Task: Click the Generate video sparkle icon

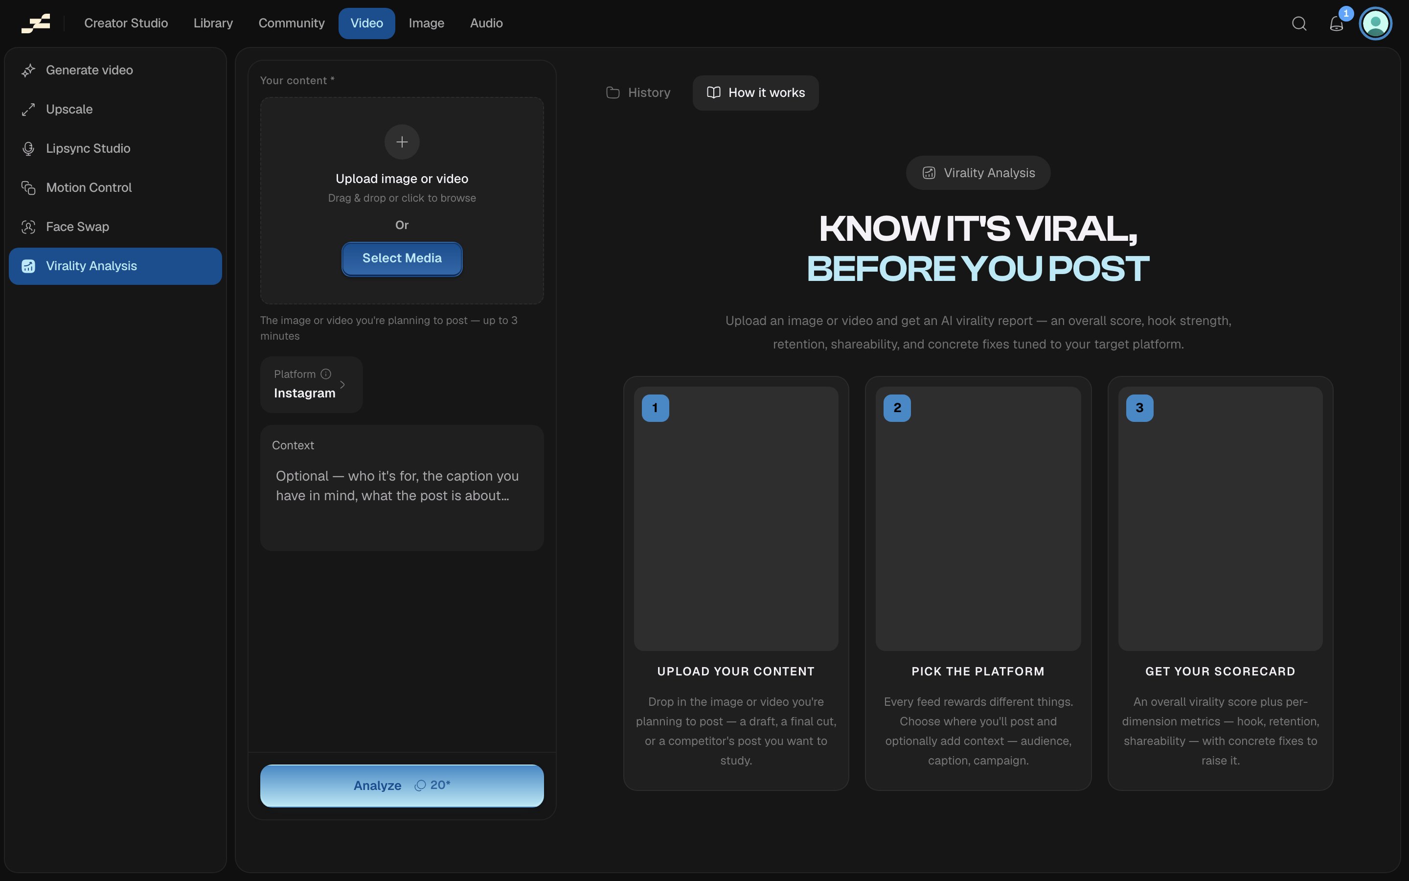Action: [28, 70]
